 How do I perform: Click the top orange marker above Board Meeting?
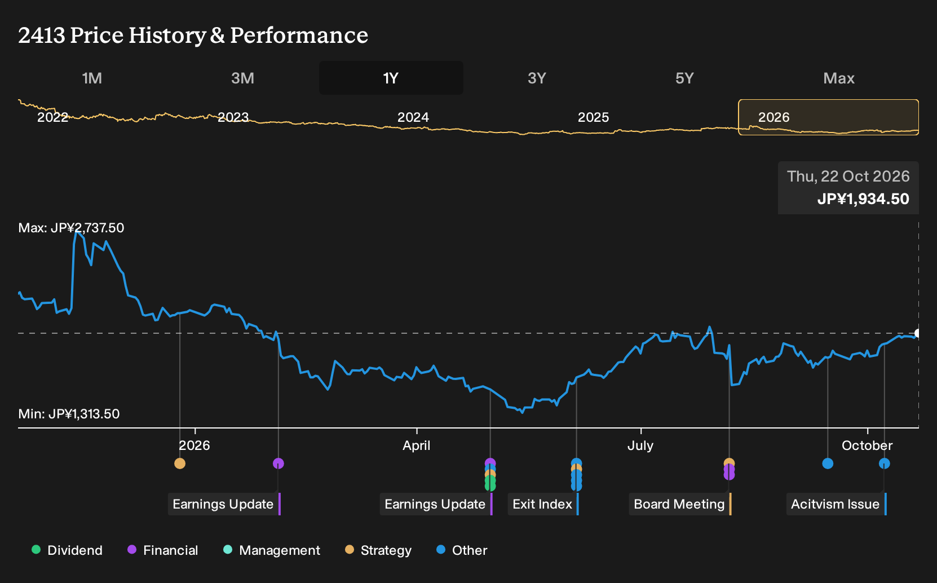click(729, 463)
